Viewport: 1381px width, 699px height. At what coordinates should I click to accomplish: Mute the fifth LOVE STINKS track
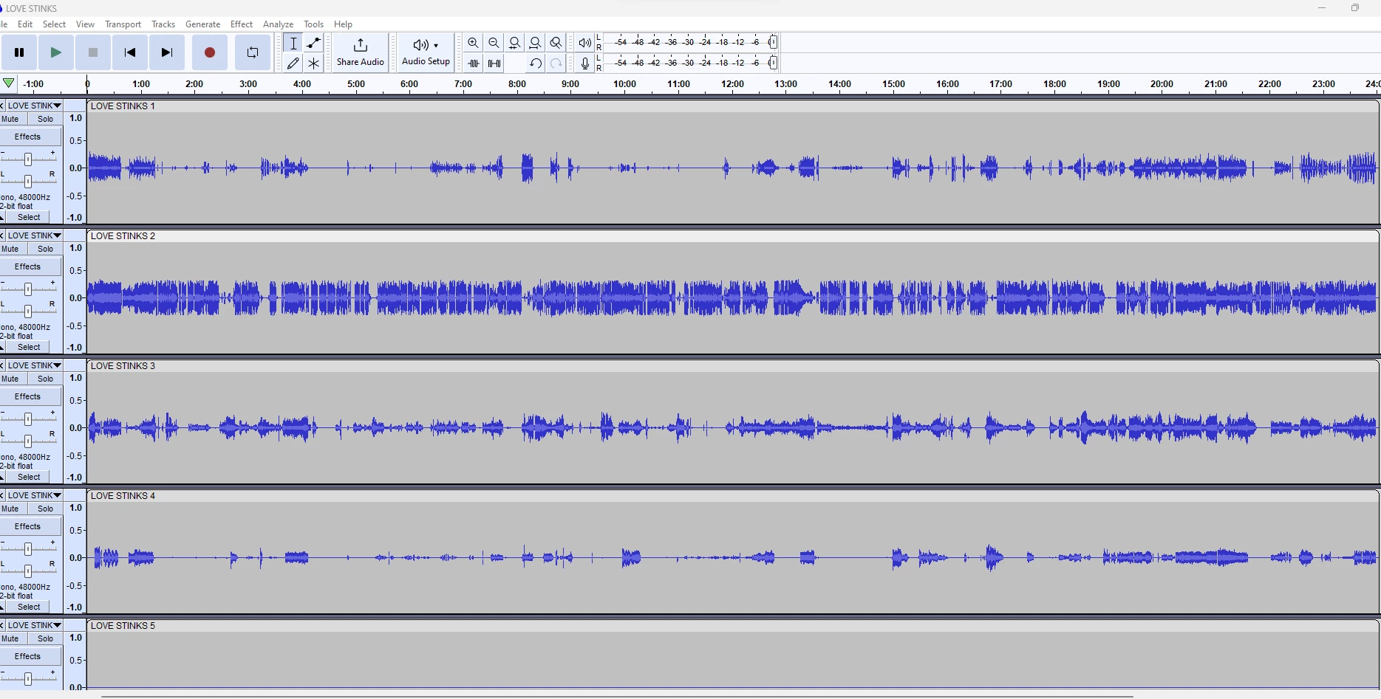[x=10, y=638]
